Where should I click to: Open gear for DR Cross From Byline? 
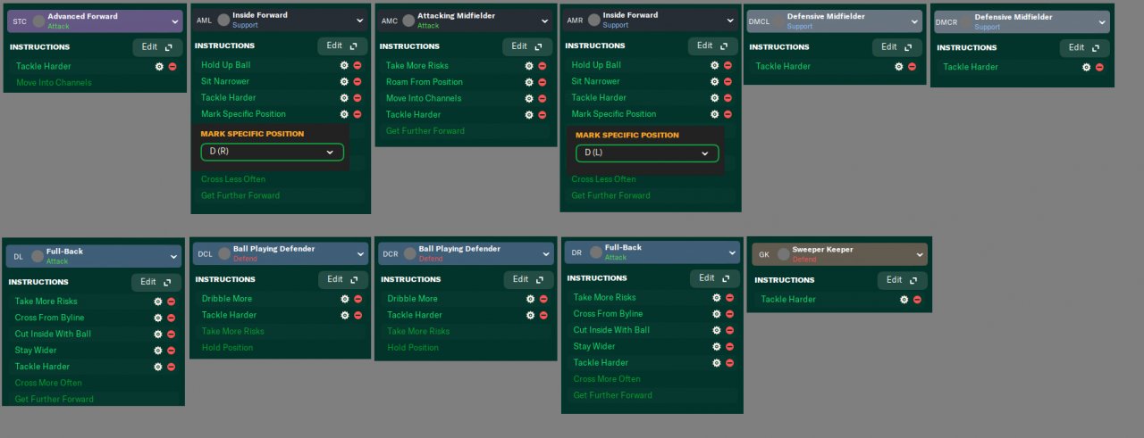point(716,314)
